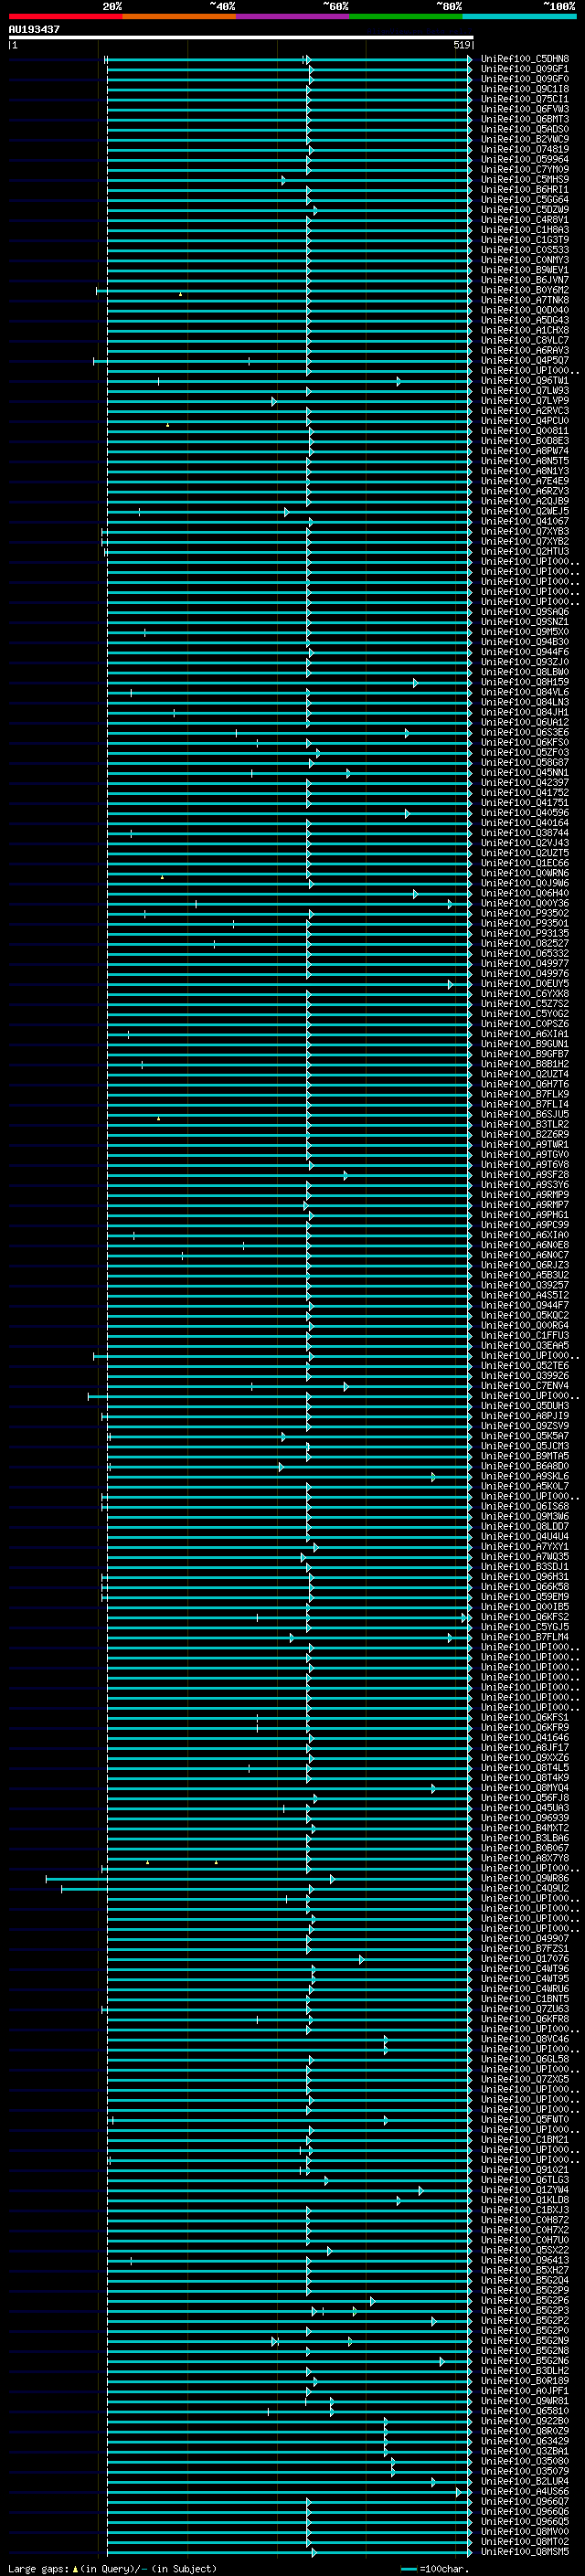Select the UniRef100_C5GG64 label

coord(525,199)
